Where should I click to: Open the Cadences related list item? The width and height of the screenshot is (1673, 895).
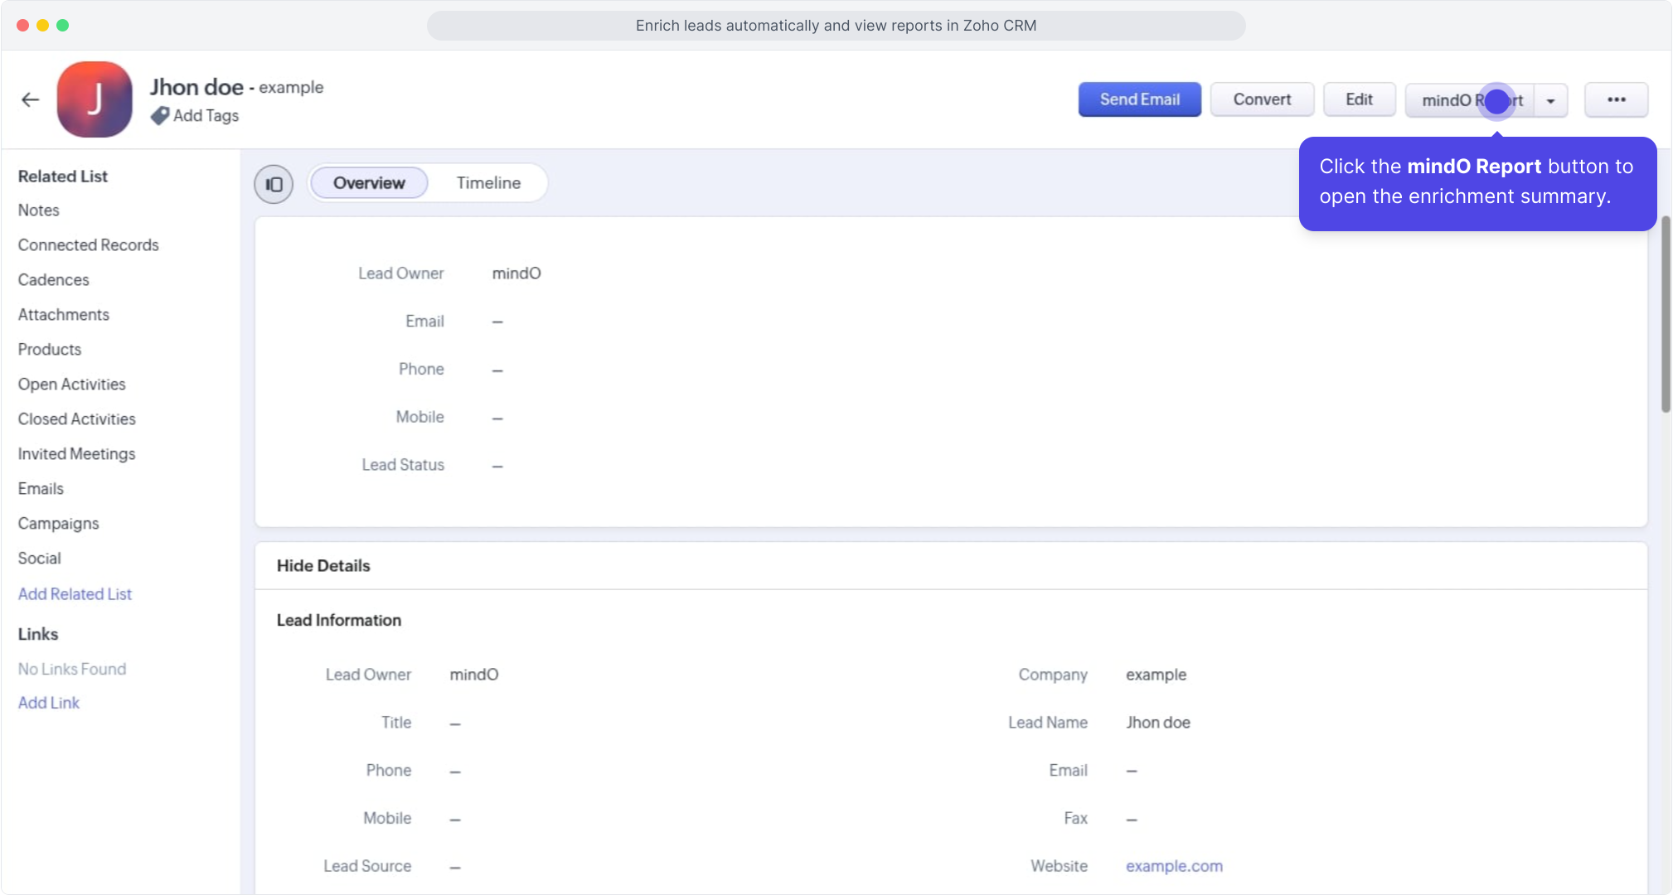[53, 280]
